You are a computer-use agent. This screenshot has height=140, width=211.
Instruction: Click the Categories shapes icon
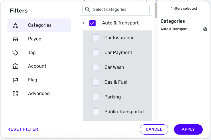pyautogui.click(x=15, y=25)
